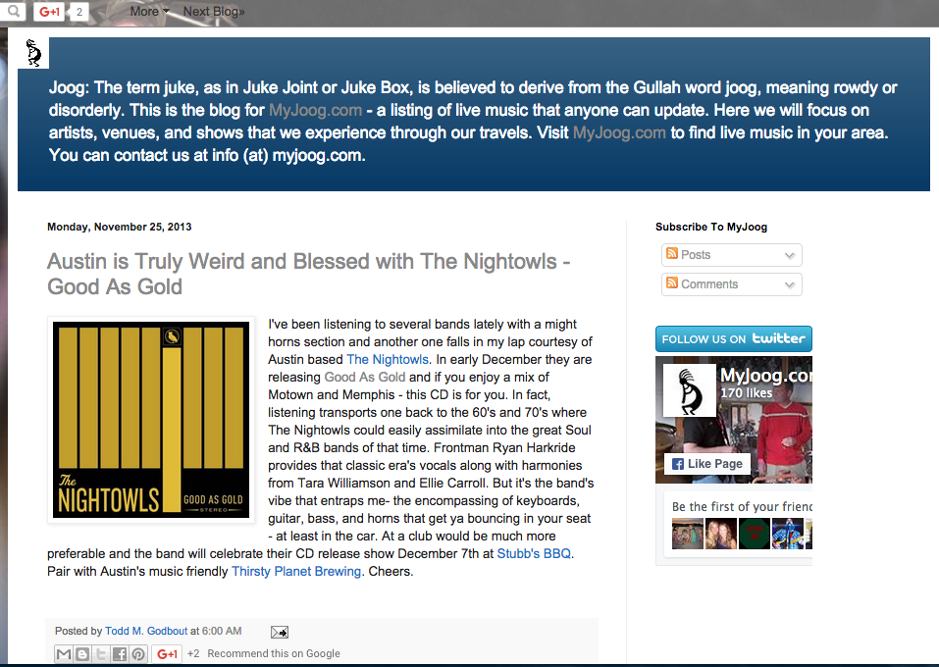Click first friend thumbnail in Facebook widget
Viewport: 939px width, 667px height.
click(x=688, y=534)
